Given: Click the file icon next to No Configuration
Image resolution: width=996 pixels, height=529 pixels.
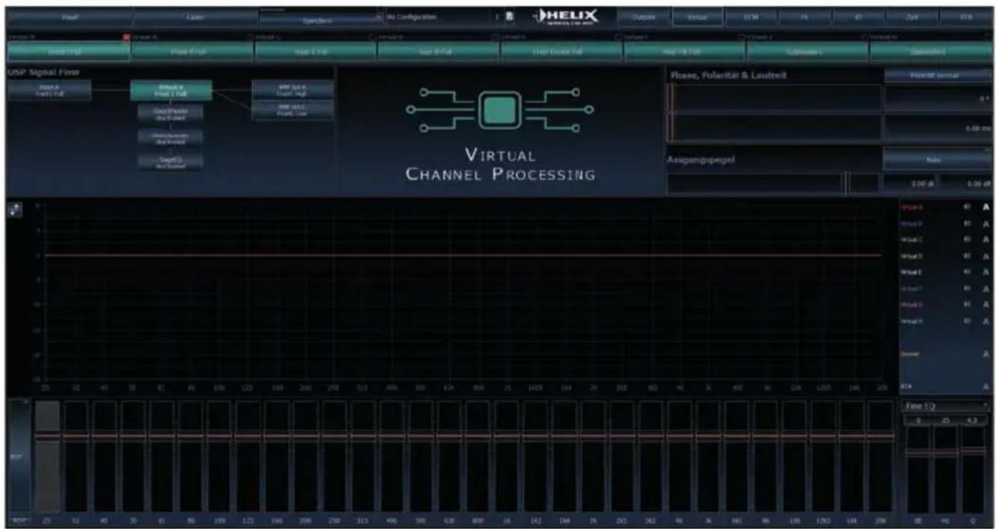Looking at the screenshot, I should click(510, 16).
